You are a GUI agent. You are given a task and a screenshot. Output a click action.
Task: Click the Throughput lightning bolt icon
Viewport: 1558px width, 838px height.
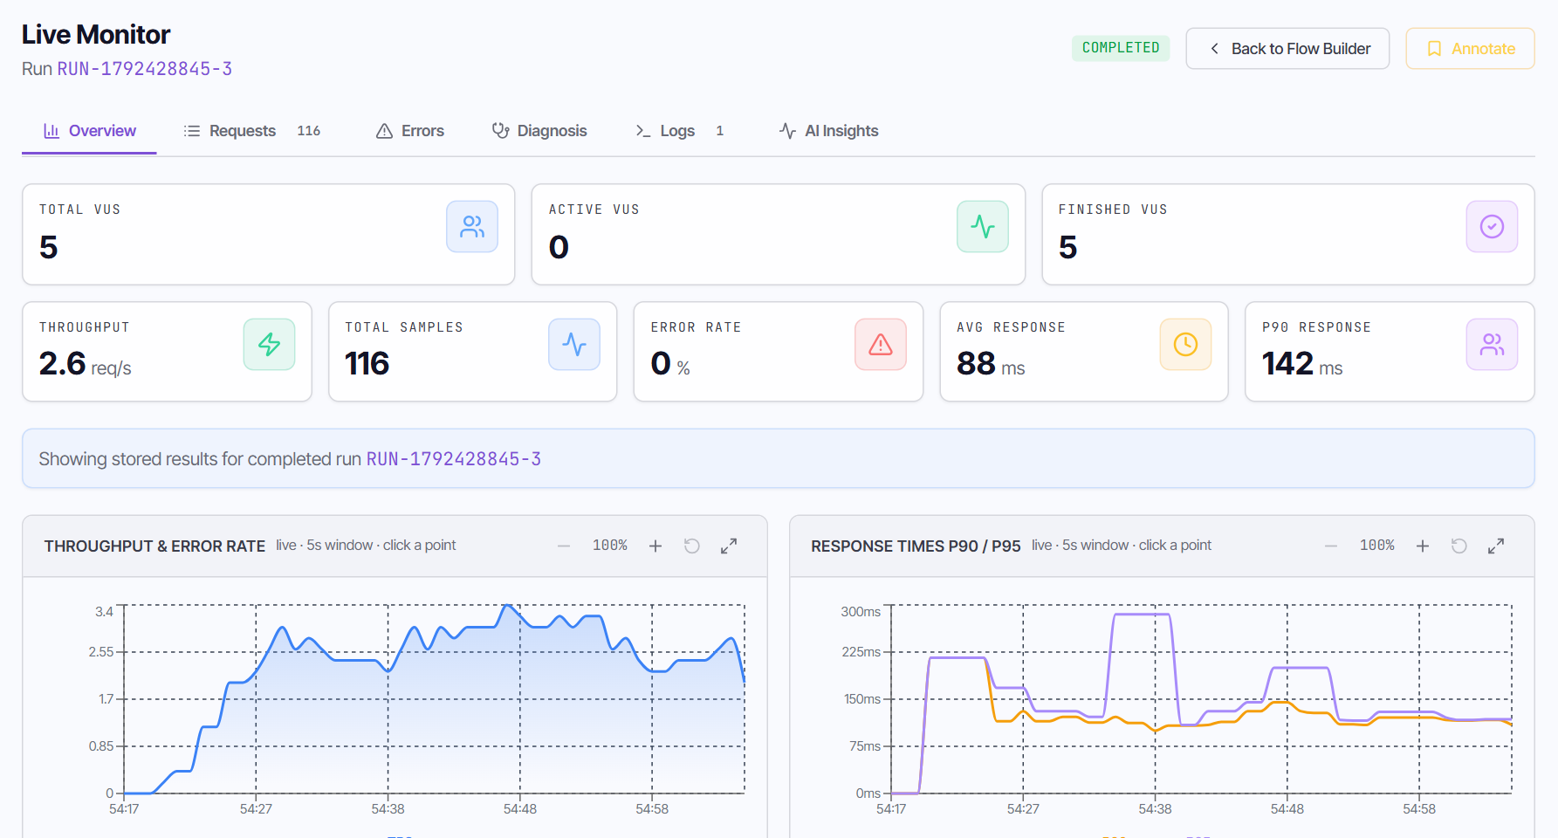click(269, 345)
